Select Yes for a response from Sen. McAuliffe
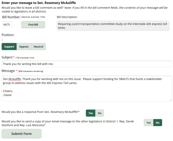Viewport: 173px width, 141px height. pyautogui.click(x=90, y=113)
